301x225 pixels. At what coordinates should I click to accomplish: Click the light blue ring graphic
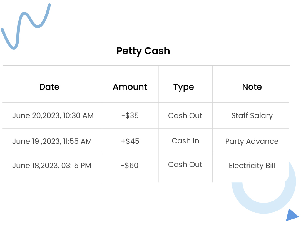pyautogui.click(x=264, y=188)
